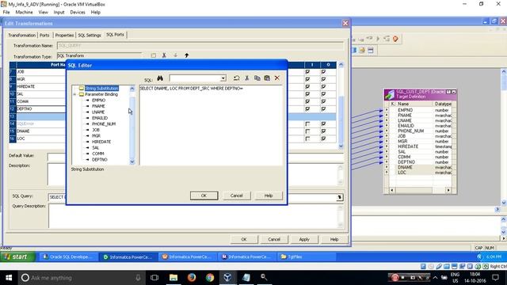Click the SQL_CUST_DEPT target definition icon

click(390, 94)
